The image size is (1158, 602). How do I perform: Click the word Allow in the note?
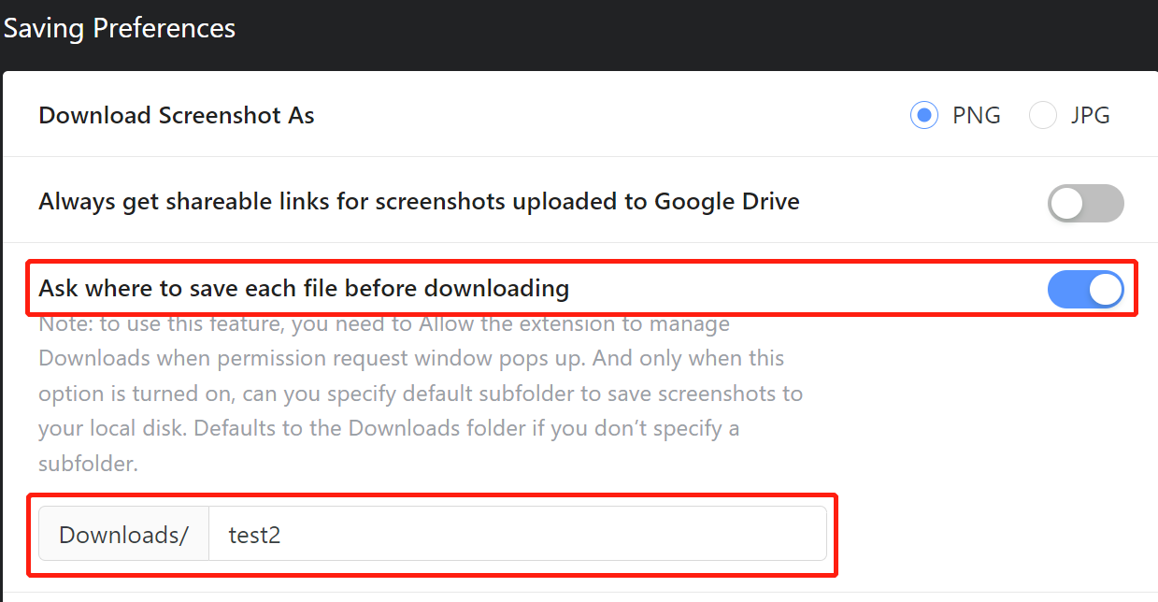[x=447, y=325]
